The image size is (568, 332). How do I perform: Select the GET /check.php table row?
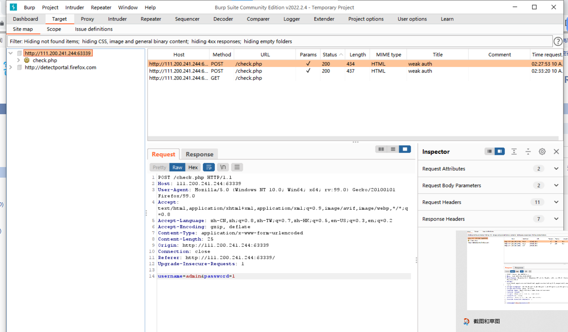355,78
